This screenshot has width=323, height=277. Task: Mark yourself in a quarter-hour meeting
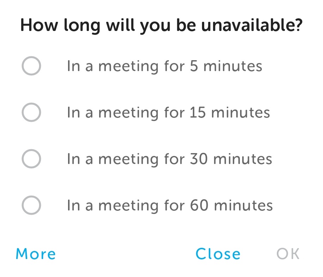coord(31,113)
